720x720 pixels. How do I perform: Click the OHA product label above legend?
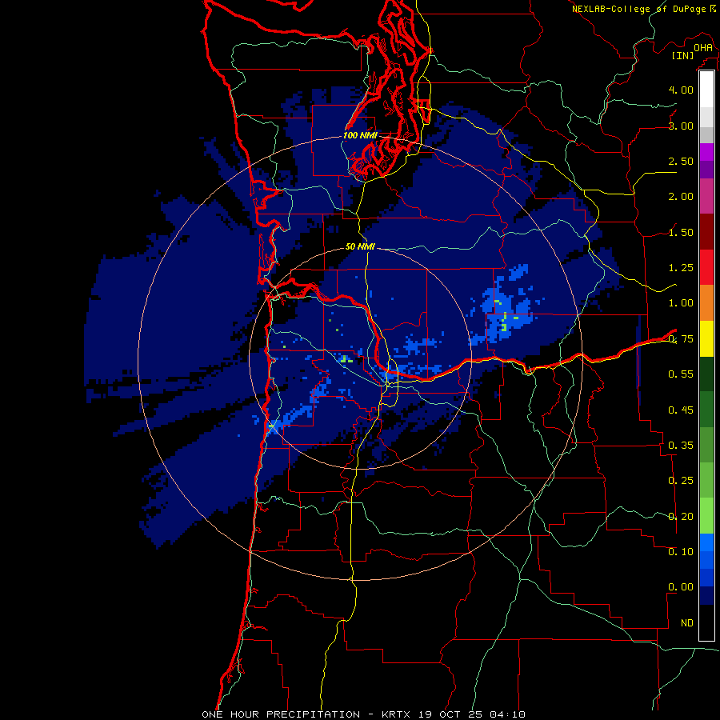(703, 47)
